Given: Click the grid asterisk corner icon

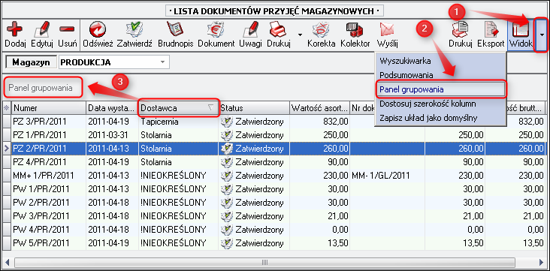Looking at the screenshot, I should point(6,108).
